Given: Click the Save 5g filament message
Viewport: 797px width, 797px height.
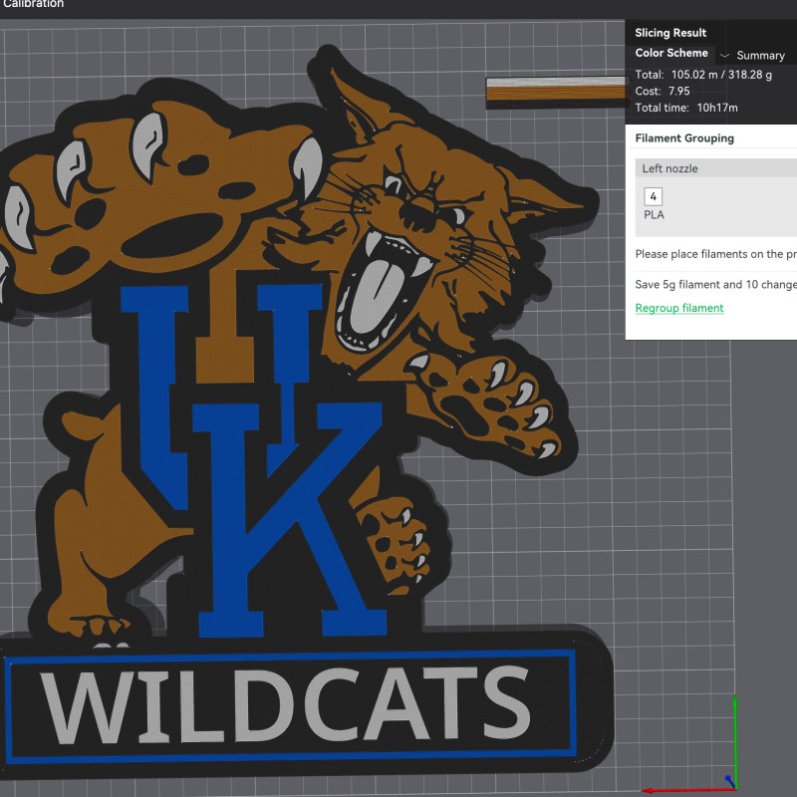Looking at the screenshot, I should click(x=714, y=284).
